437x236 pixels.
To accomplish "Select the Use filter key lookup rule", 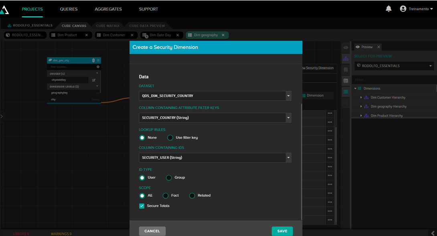I will coord(170,138).
